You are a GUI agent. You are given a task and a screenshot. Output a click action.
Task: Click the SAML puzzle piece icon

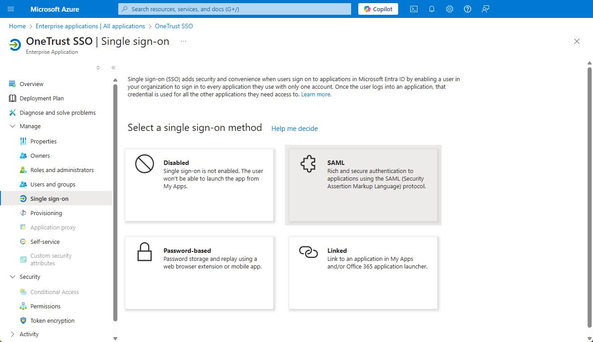(x=308, y=165)
